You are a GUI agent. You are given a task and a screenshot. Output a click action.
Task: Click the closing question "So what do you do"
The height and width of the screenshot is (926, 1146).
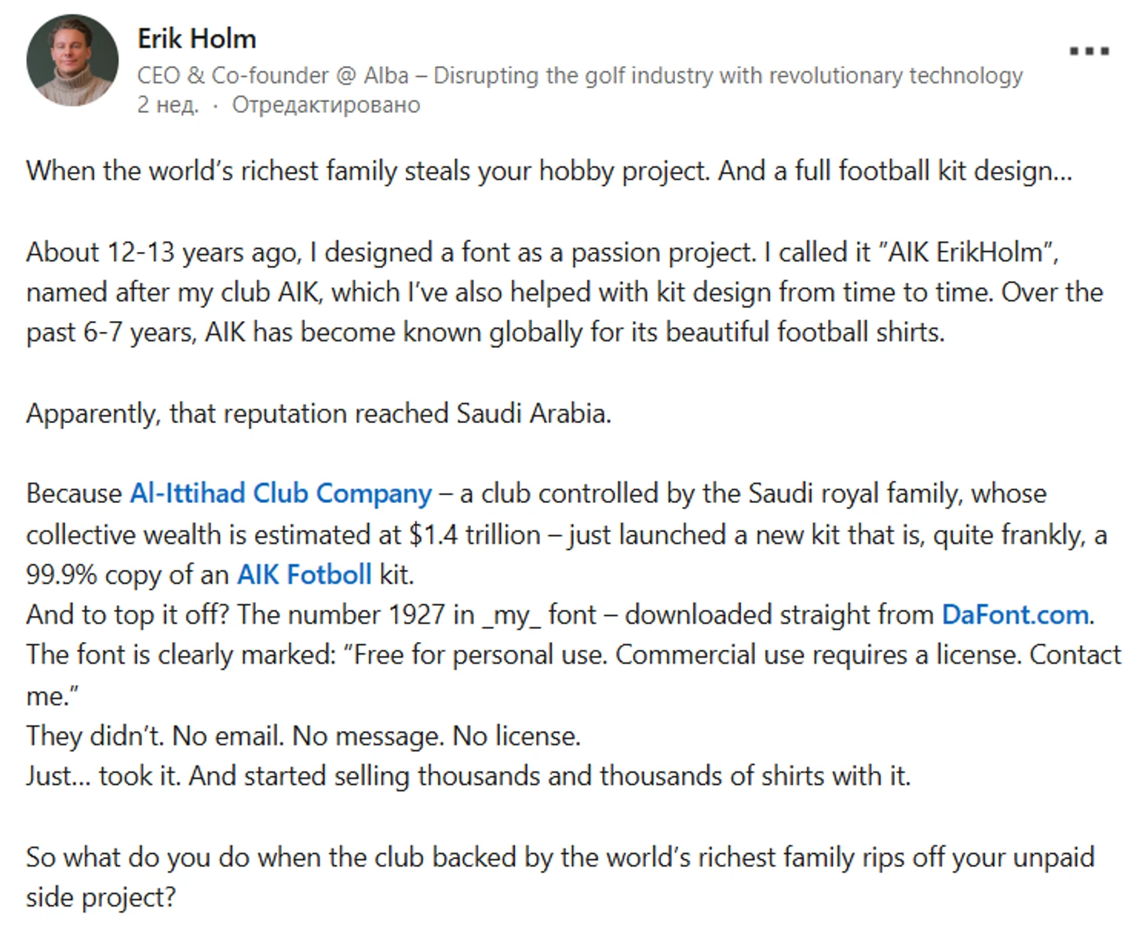560,877
